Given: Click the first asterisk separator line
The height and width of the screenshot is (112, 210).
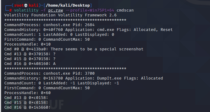Looking at the screenshot, I should (x=65, y=20).
